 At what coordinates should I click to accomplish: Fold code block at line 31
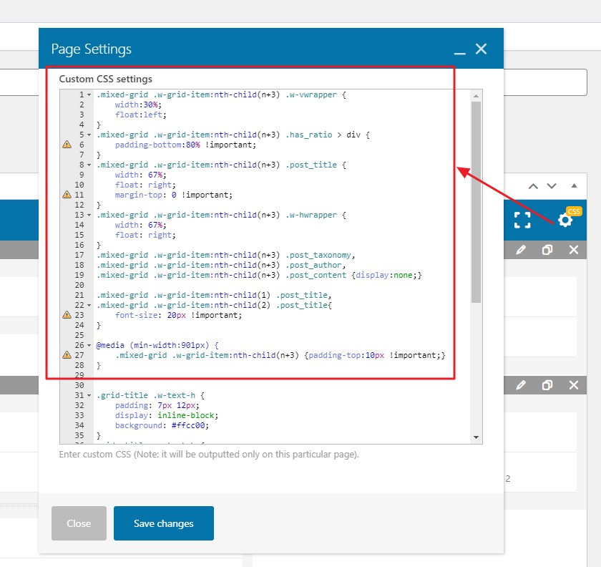pyautogui.click(x=89, y=395)
